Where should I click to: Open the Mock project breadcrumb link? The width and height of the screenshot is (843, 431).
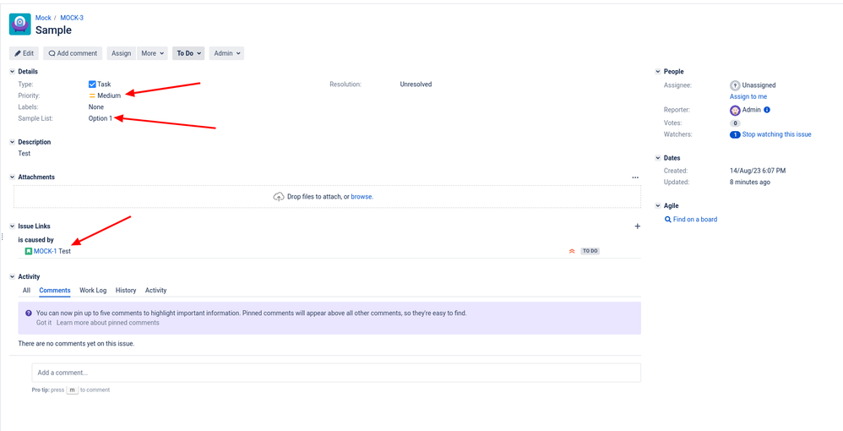[x=43, y=18]
